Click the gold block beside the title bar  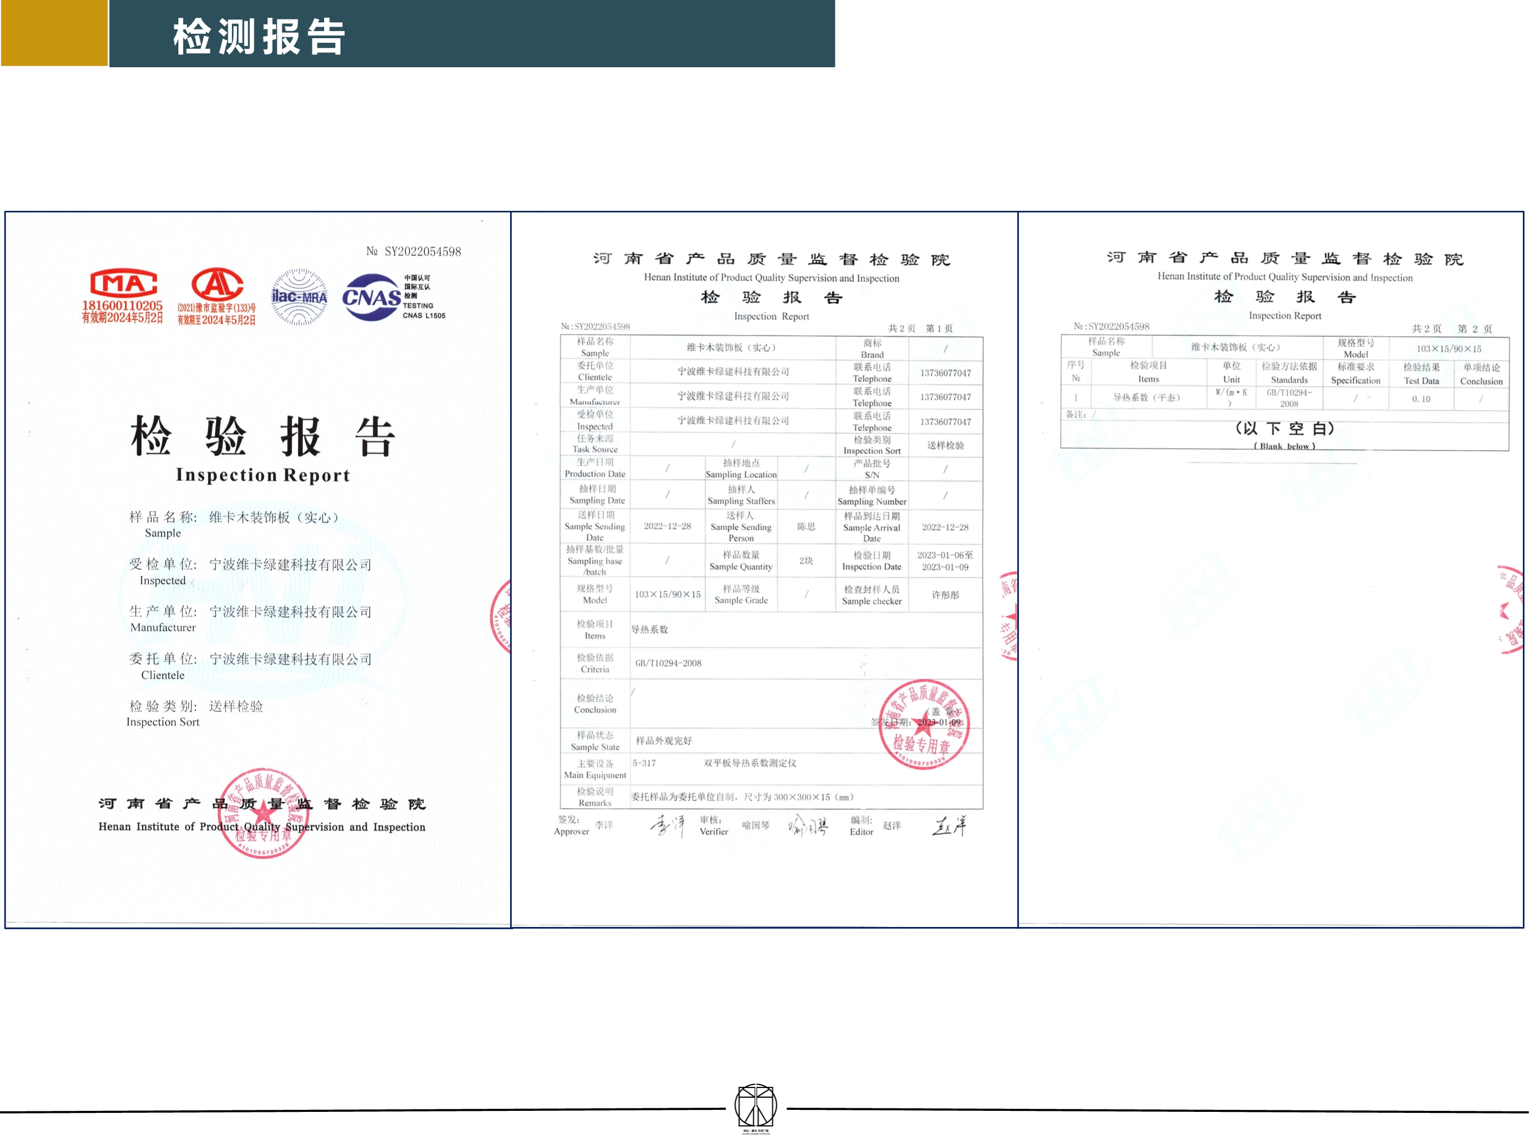[x=54, y=33]
